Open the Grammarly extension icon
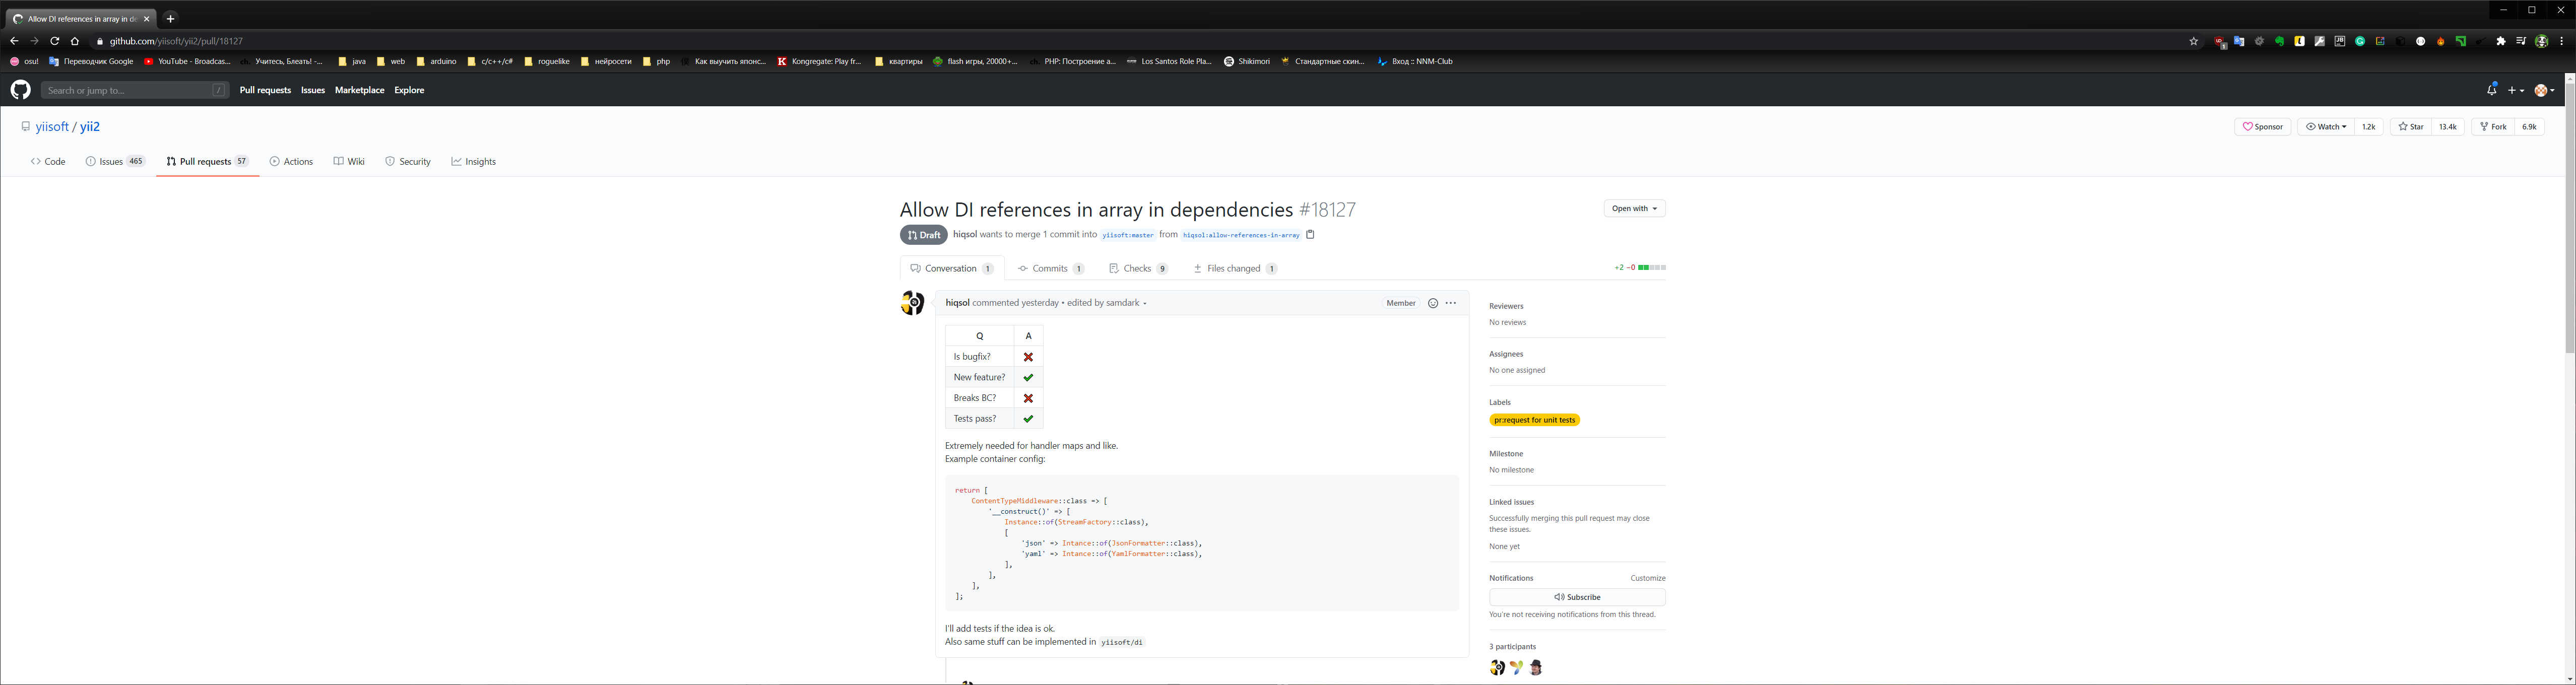 [2360, 41]
